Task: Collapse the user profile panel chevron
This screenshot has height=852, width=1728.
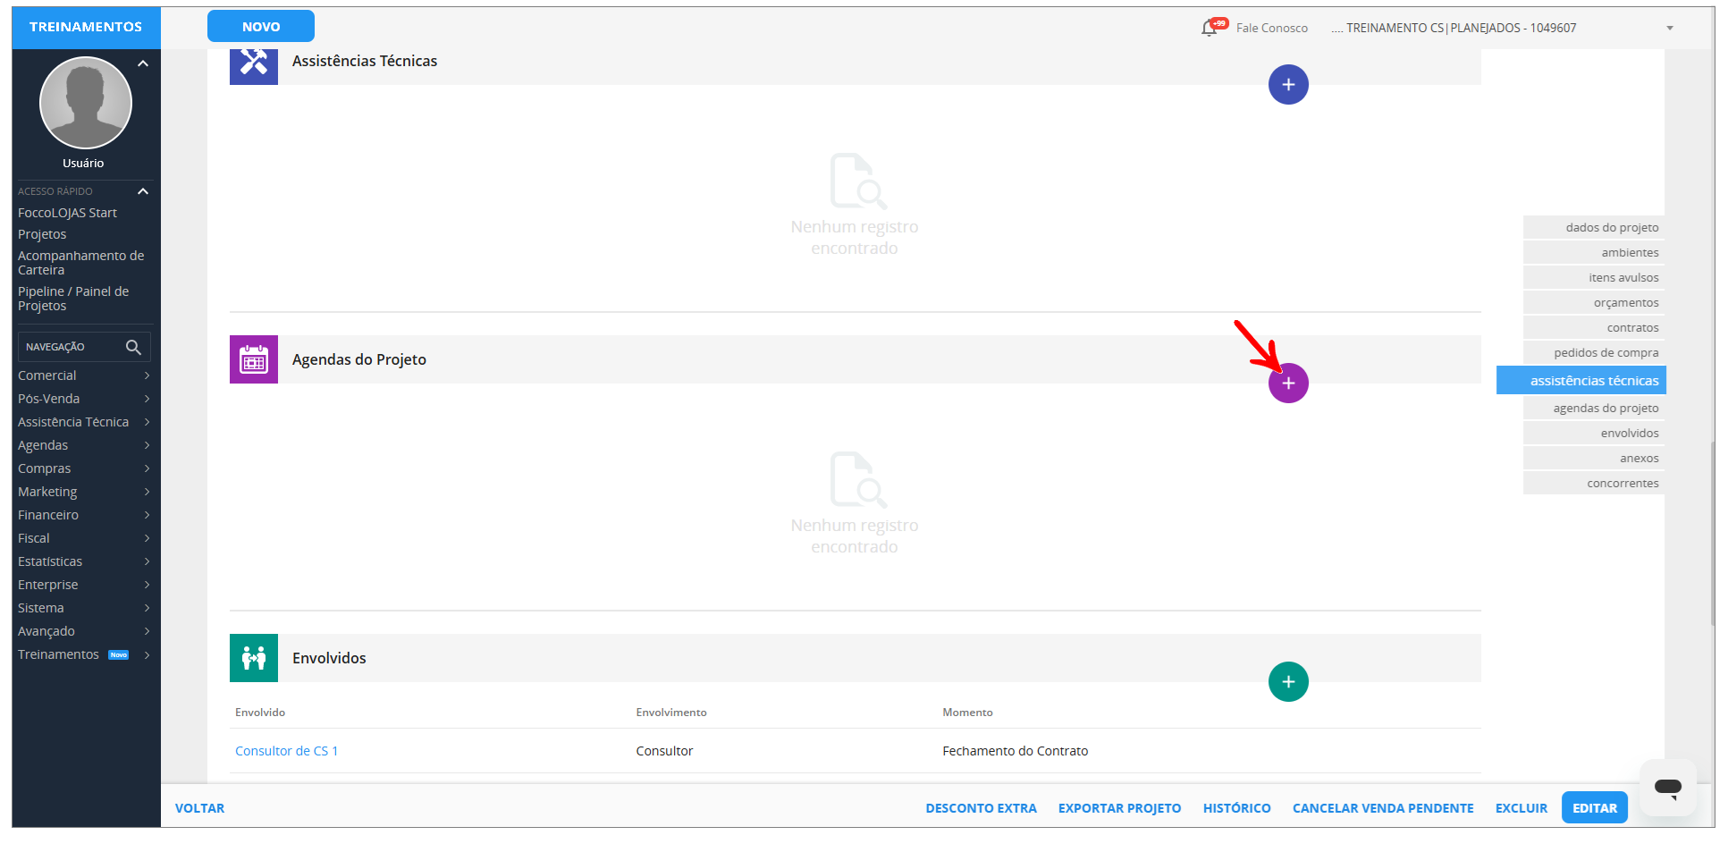Action: (x=143, y=63)
